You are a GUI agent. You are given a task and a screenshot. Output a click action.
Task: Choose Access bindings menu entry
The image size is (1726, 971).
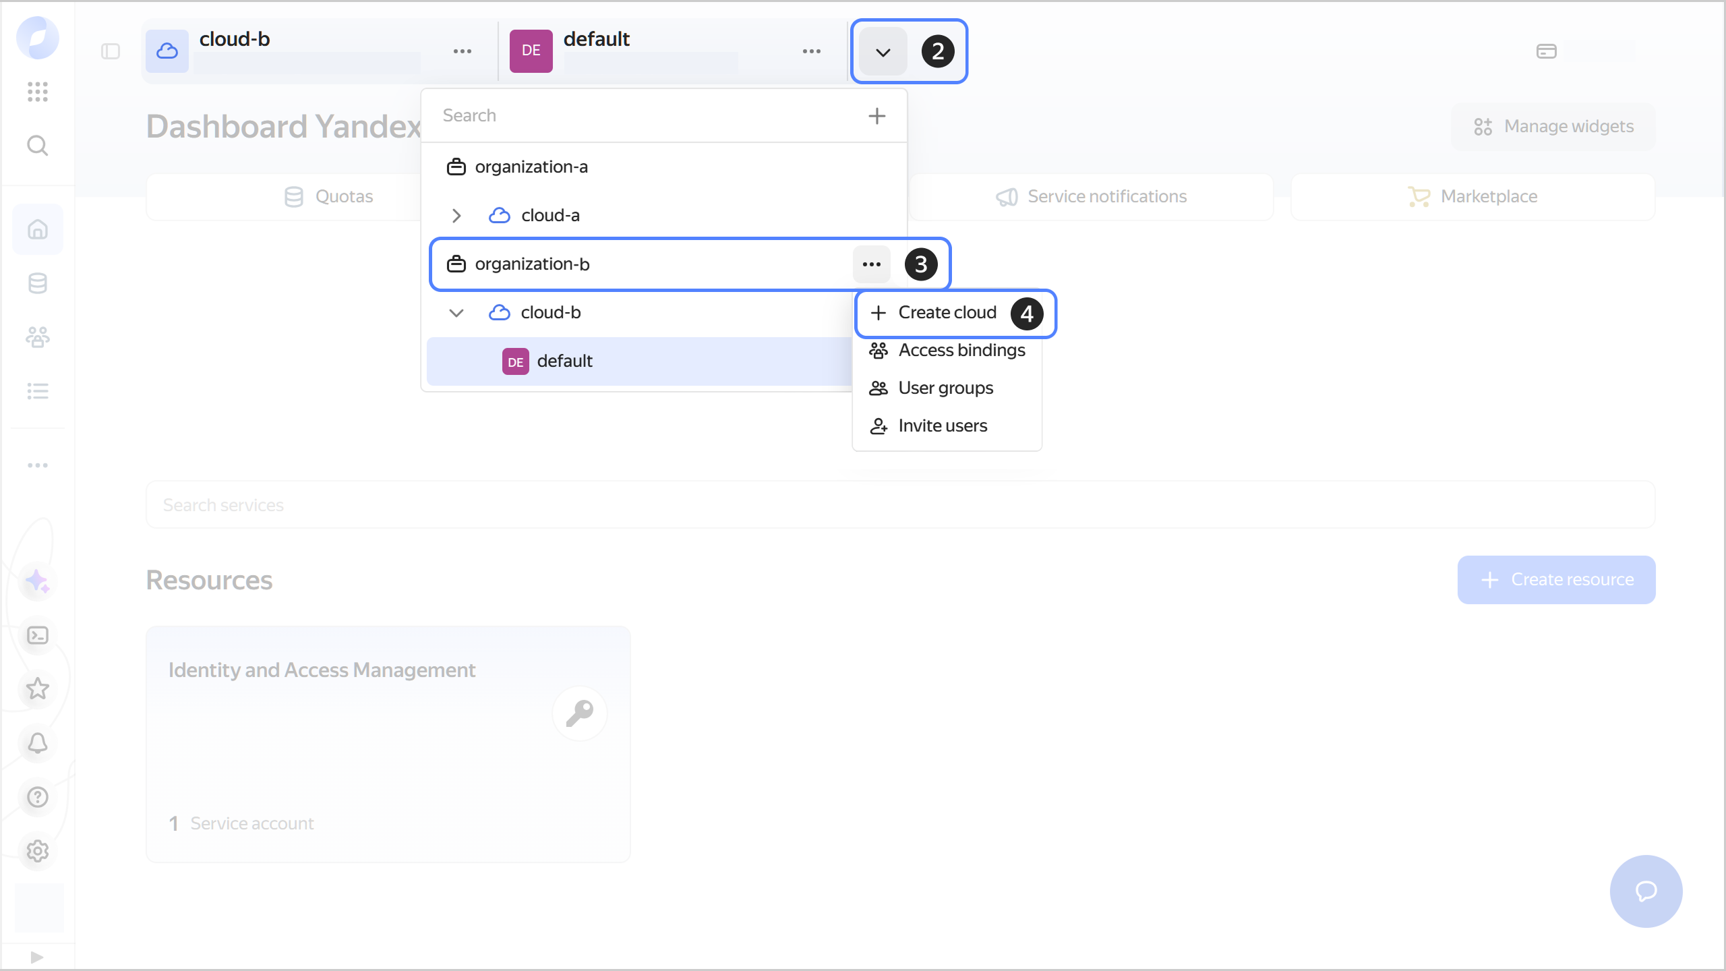pos(961,351)
